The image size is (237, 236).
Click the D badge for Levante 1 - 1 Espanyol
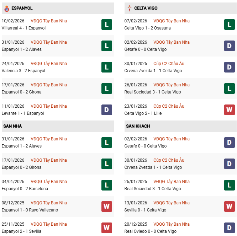106,110
